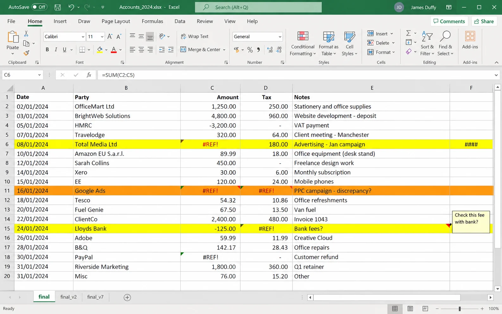502x314 pixels.
Task: Click the Undo arrow icon
Action: click(71, 7)
